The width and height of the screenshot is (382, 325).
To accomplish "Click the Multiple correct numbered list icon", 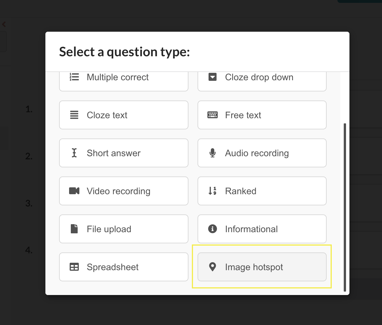I will pos(74,77).
